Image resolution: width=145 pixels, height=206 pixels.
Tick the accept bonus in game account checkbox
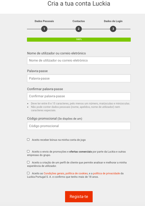pos(28,140)
